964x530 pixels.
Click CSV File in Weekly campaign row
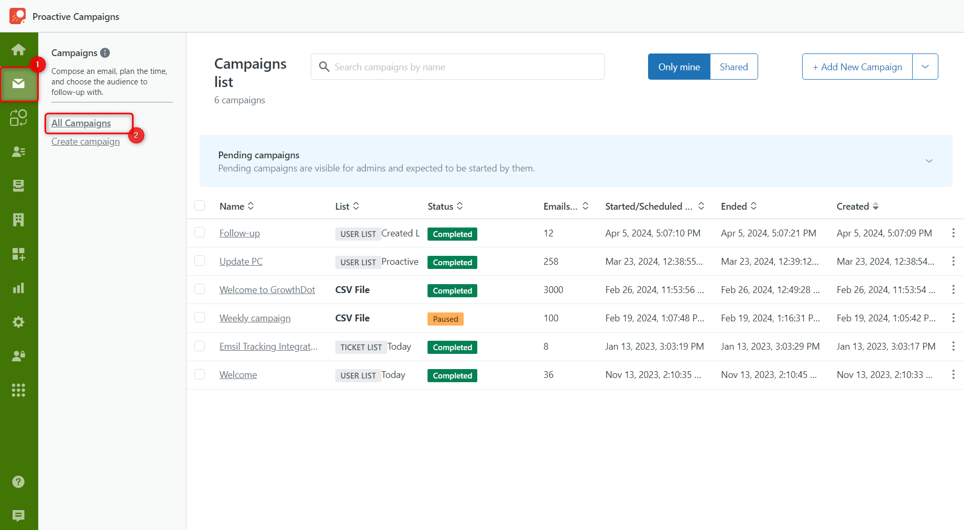353,318
